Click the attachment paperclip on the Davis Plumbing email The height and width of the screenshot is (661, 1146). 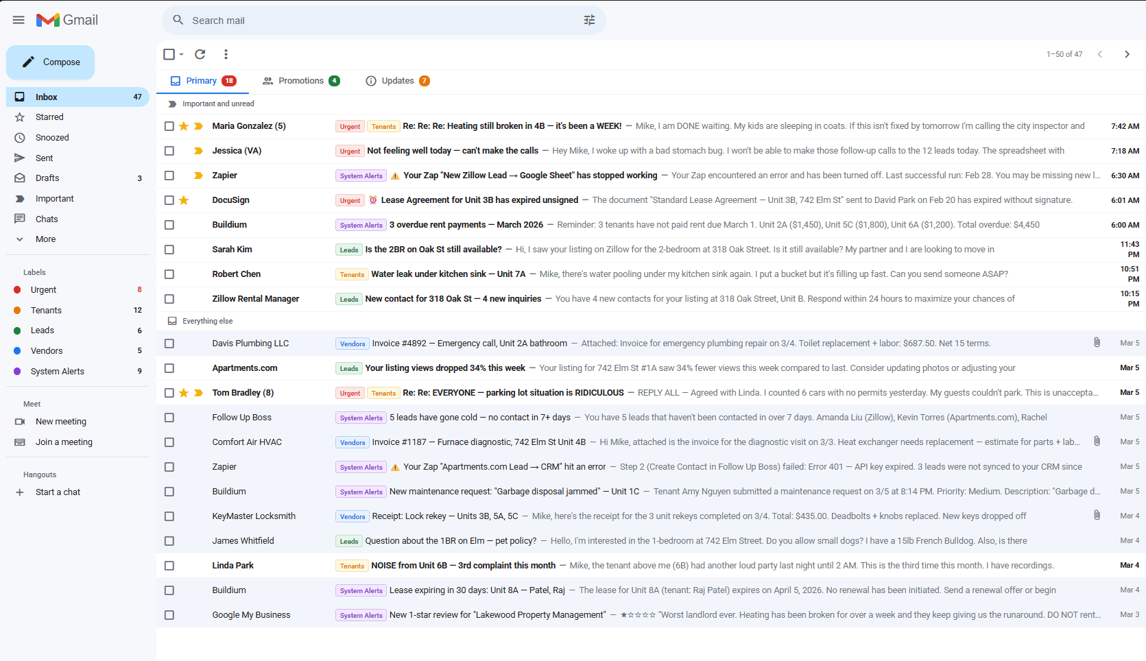1096,342
